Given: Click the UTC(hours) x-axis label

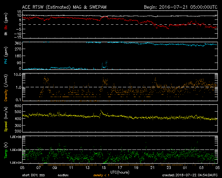Looking at the screenshot, I should [x=120, y=172].
